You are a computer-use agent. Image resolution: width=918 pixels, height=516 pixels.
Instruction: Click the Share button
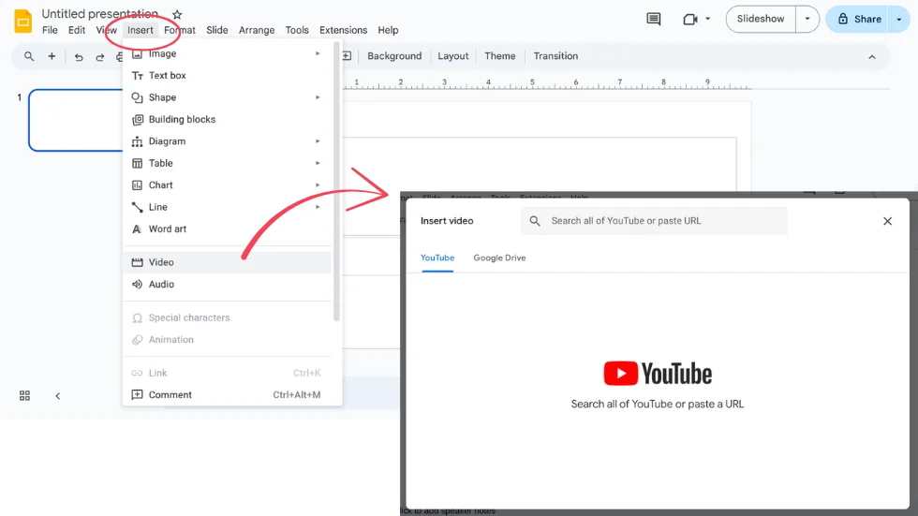click(859, 19)
